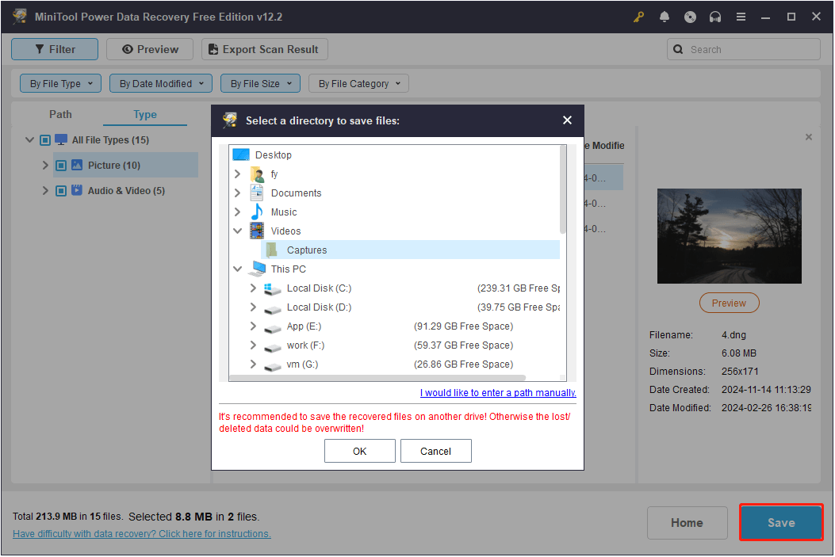The height and width of the screenshot is (557, 835).
Task: Click the Picture category image icon
Action: [77, 165]
